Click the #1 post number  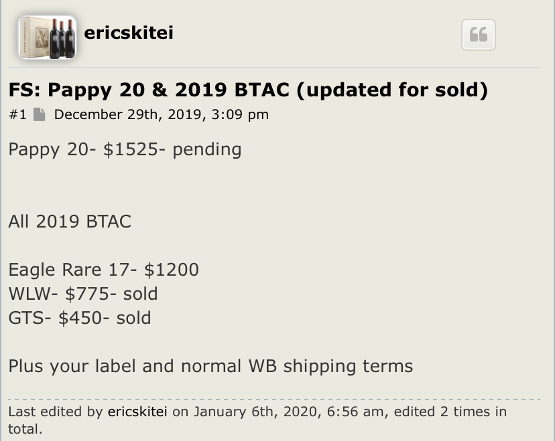click(x=17, y=114)
